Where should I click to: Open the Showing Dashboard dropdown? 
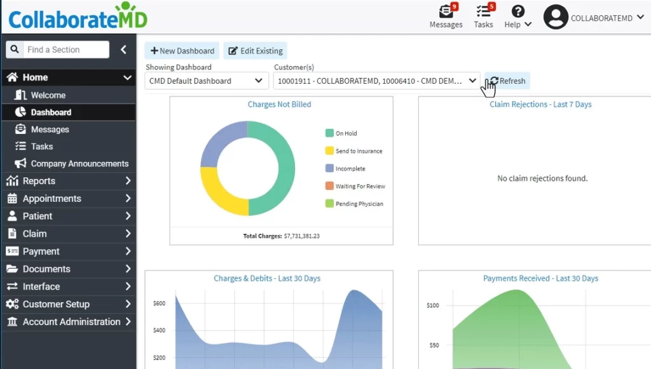tap(206, 81)
